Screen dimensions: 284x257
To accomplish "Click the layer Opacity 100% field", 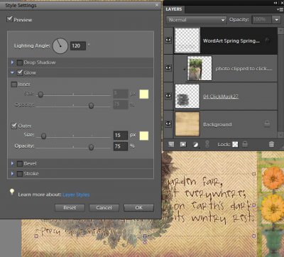I will pyautogui.click(x=262, y=20).
